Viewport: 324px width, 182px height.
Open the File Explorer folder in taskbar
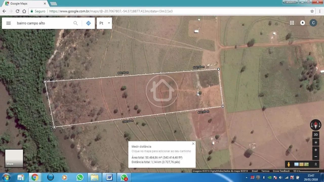point(94,177)
